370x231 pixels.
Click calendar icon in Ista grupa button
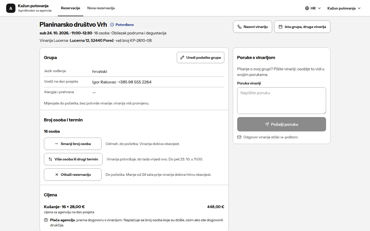click(x=281, y=27)
